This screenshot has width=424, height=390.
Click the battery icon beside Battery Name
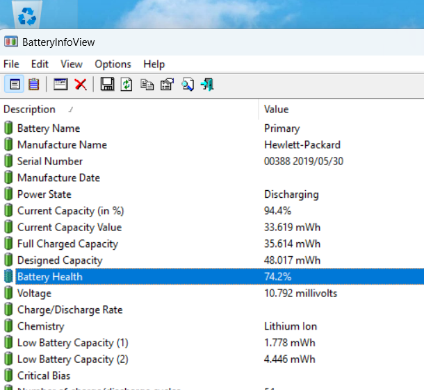coord(8,128)
